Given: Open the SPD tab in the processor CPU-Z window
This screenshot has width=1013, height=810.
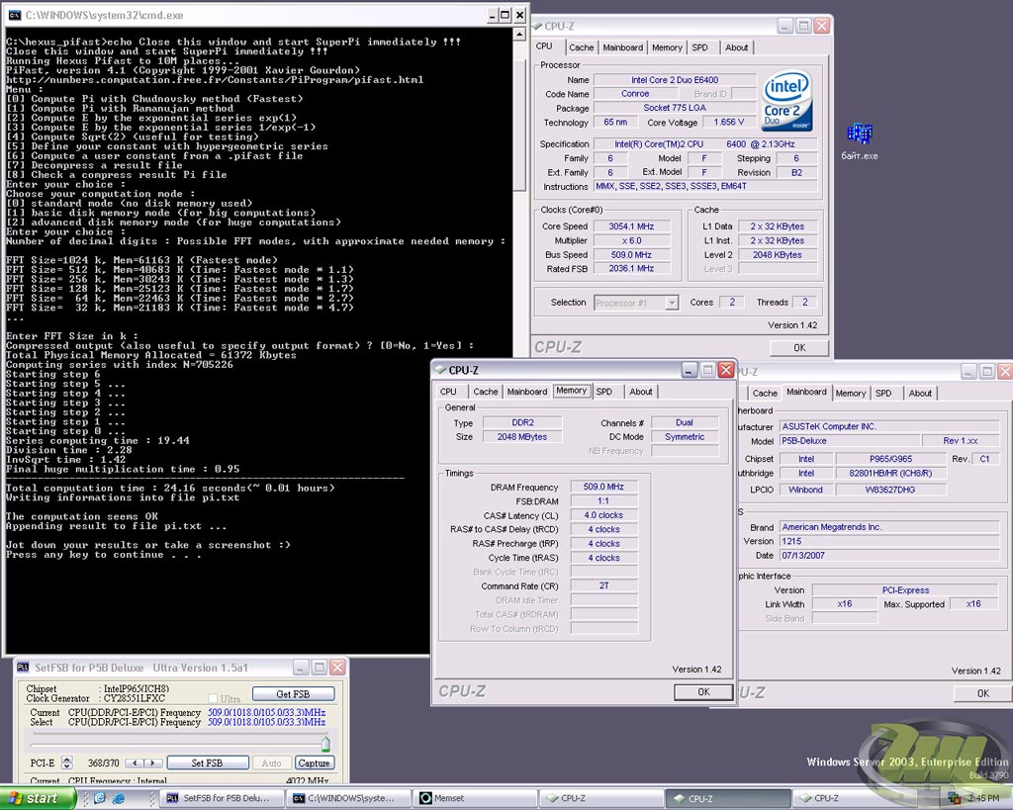Looking at the screenshot, I should click(x=699, y=47).
